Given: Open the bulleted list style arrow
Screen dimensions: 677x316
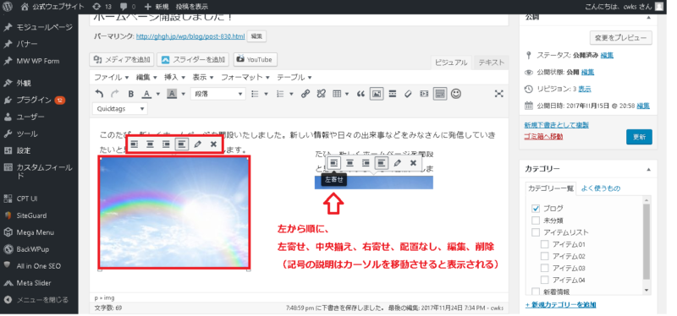Looking at the screenshot, I should tap(266, 94).
